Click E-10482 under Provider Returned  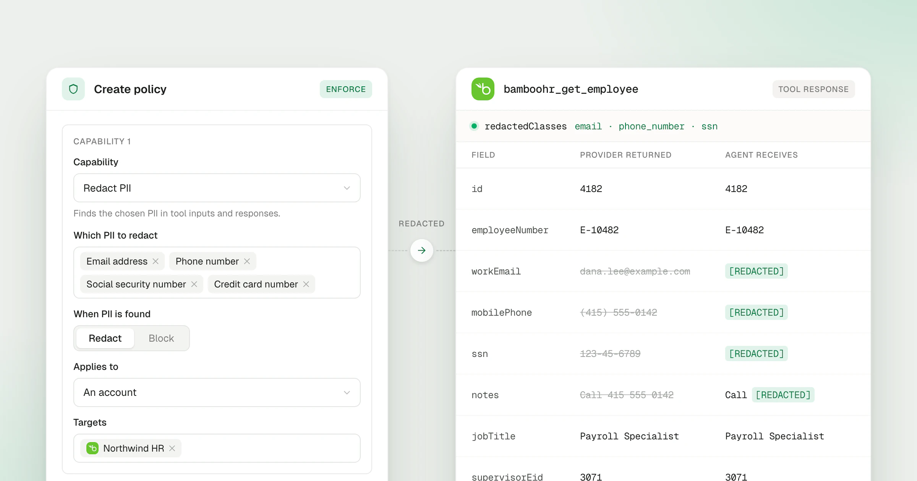pyautogui.click(x=599, y=230)
